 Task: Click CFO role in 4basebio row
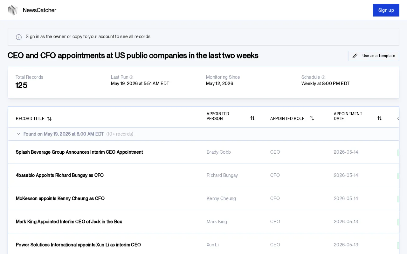click(x=275, y=175)
